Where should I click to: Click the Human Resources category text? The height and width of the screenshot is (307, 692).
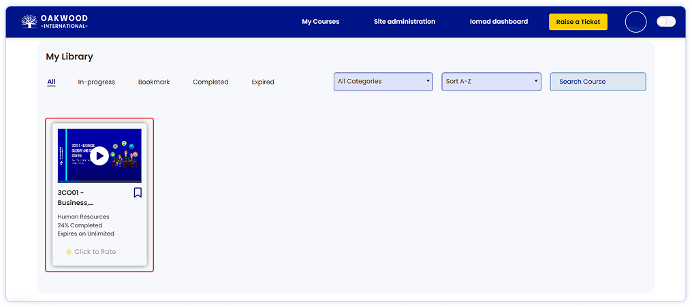pos(83,217)
